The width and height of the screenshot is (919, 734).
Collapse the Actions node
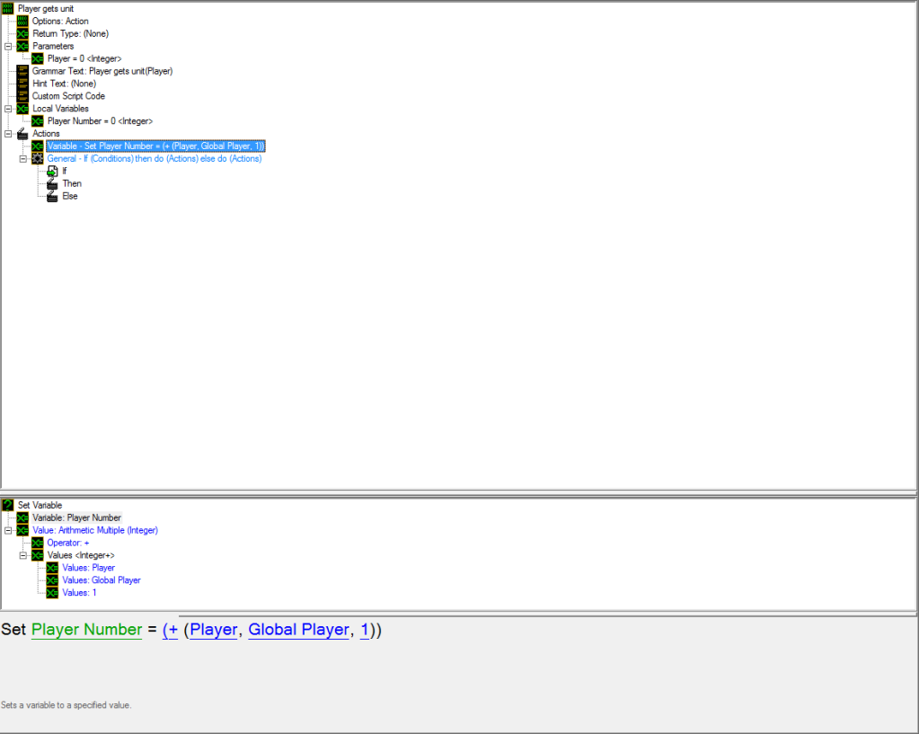click(x=8, y=134)
